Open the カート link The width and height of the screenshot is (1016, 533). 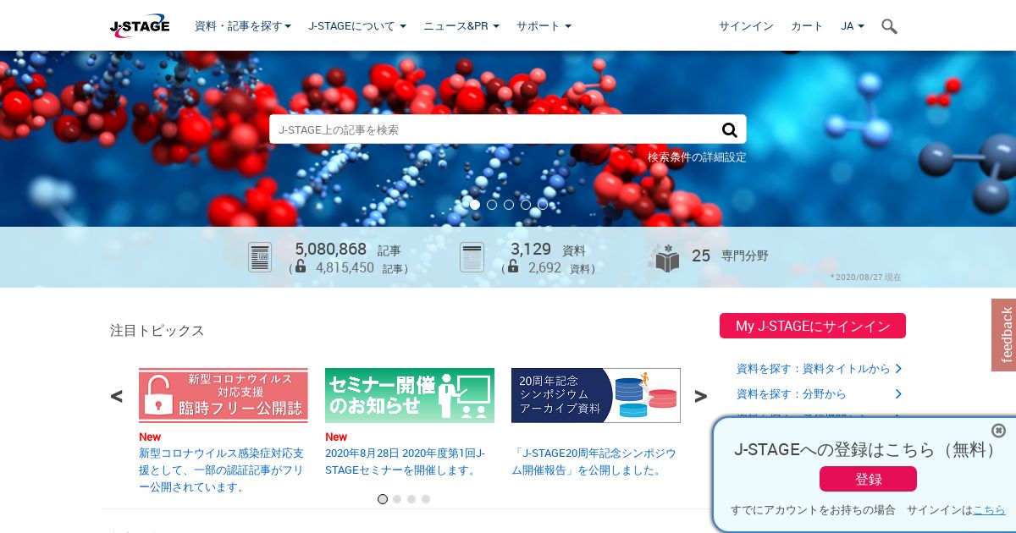point(807,26)
